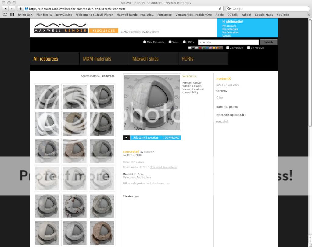The image size is (312, 247).
Task: Go back with Safari's back arrow
Action: pyautogui.click(x=5, y=9)
